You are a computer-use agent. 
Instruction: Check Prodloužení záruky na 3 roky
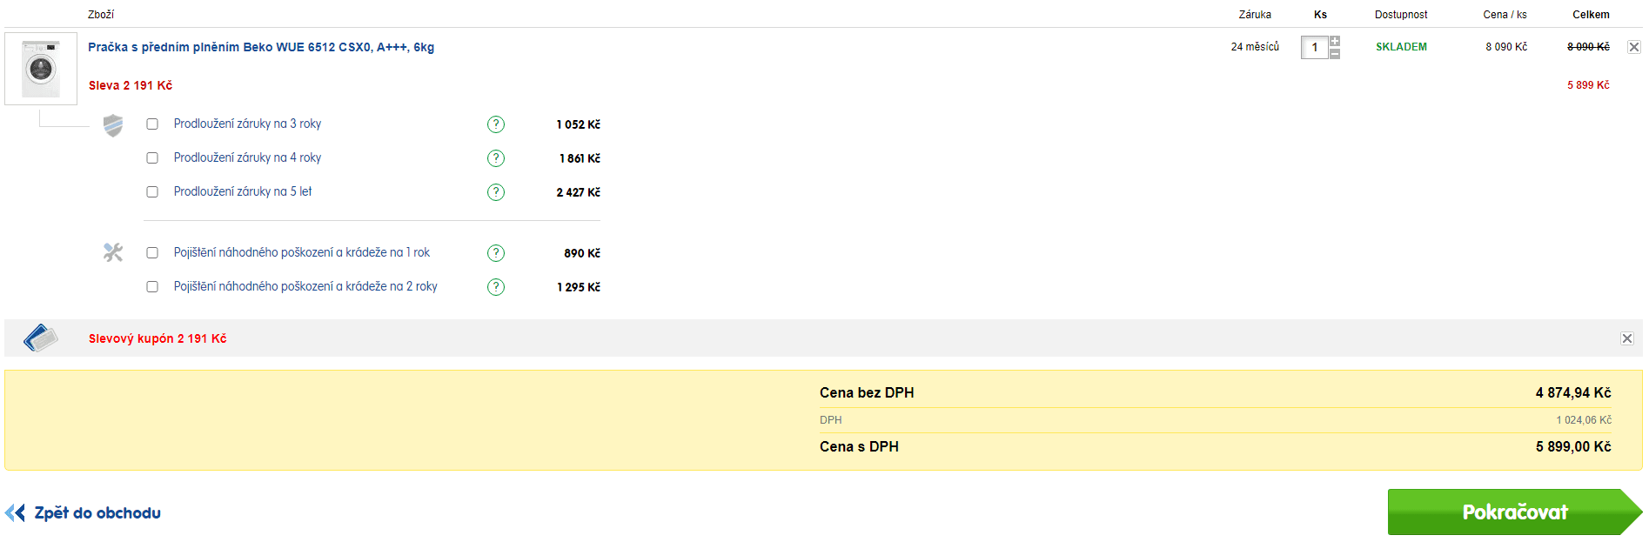point(152,124)
